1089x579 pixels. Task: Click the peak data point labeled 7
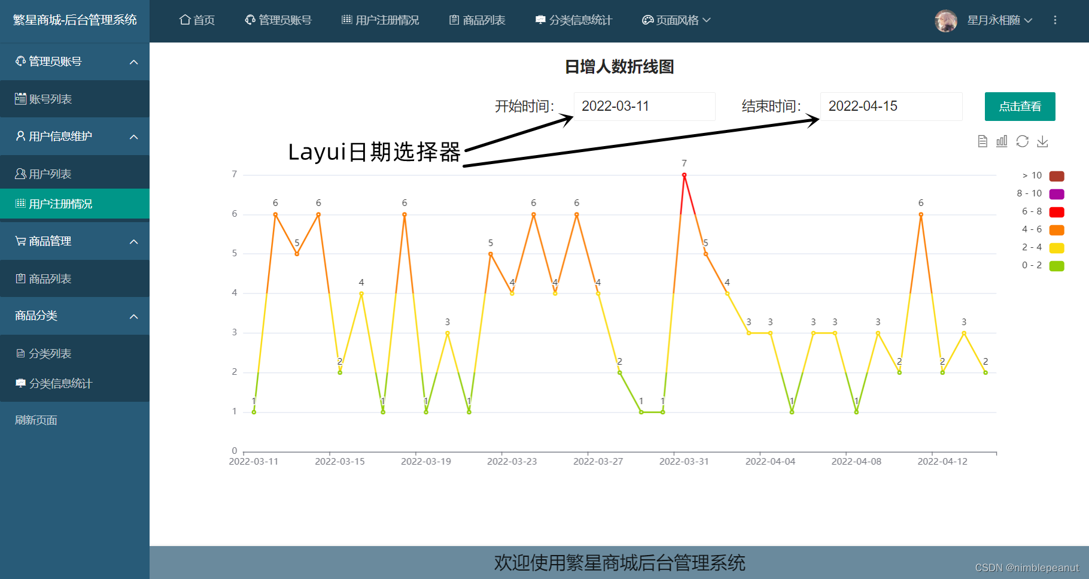(x=684, y=175)
